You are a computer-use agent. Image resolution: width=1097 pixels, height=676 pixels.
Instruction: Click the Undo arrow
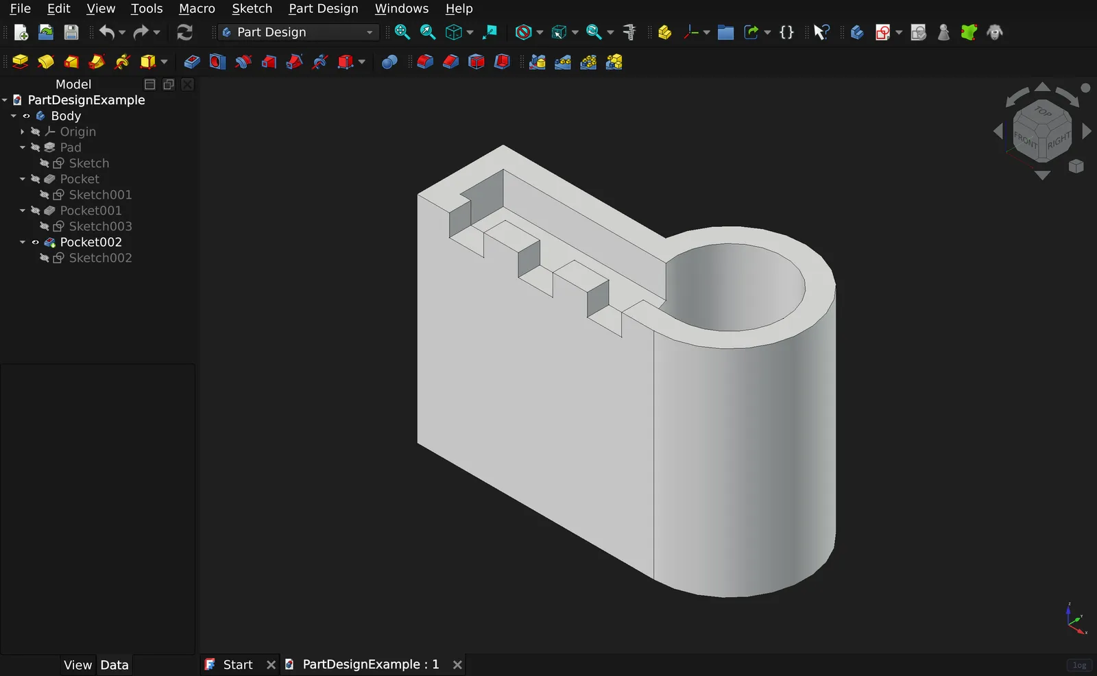coord(106,32)
